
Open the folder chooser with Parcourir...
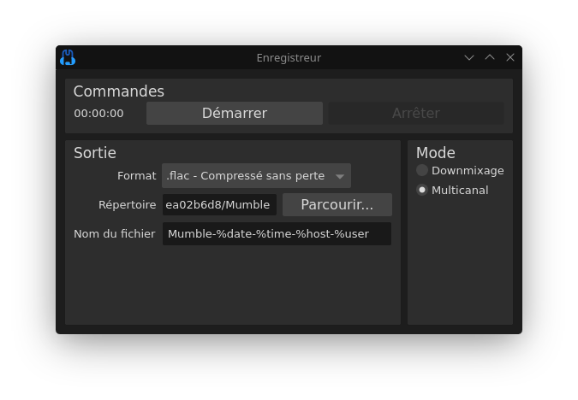[337, 205]
